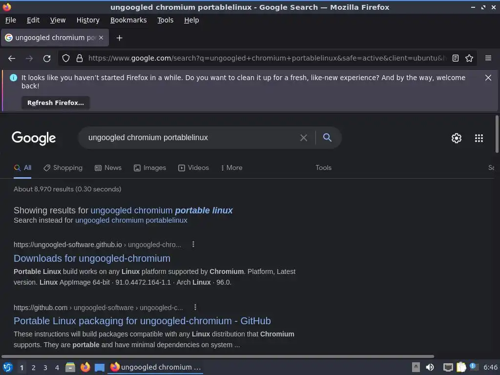
Task: Open Google quick settings gear
Action: 457,138
